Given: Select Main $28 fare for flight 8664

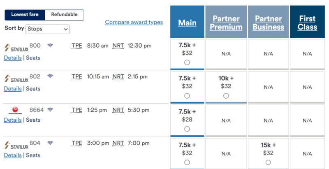Looking at the screenshot, I should pos(187,129).
